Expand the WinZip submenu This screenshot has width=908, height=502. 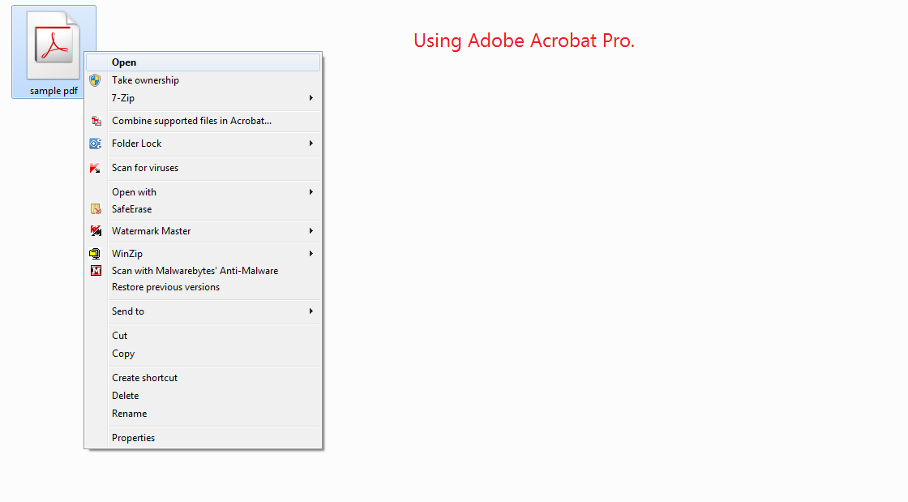pos(311,253)
